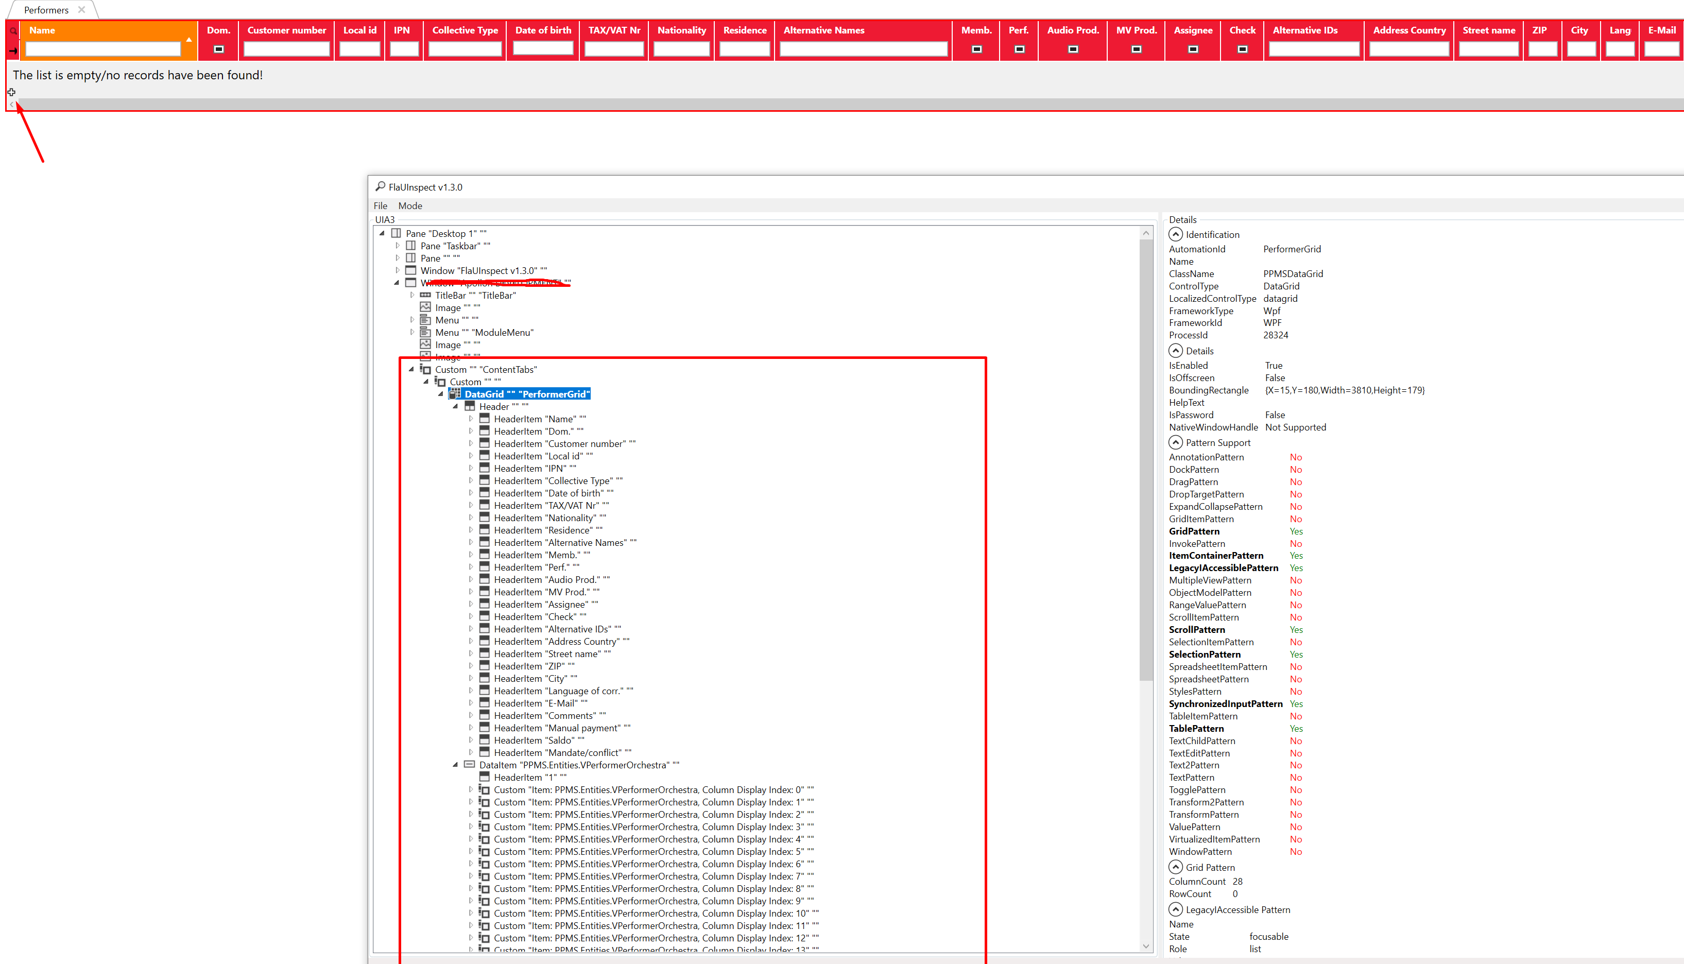
Task: Collapse the Grid Pattern section
Action: [1176, 867]
